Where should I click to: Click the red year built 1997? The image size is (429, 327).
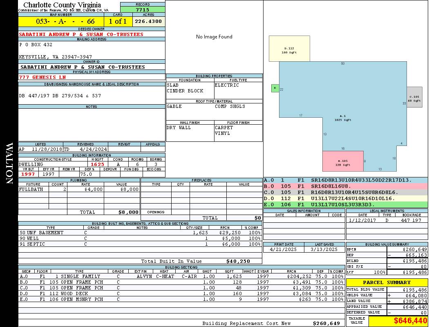coord(28,174)
